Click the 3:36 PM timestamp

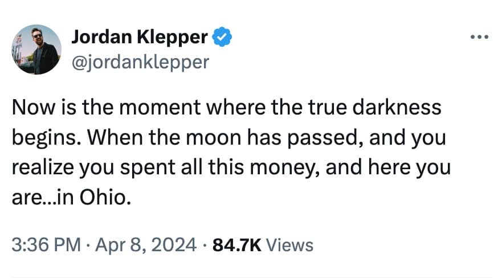click(46, 245)
